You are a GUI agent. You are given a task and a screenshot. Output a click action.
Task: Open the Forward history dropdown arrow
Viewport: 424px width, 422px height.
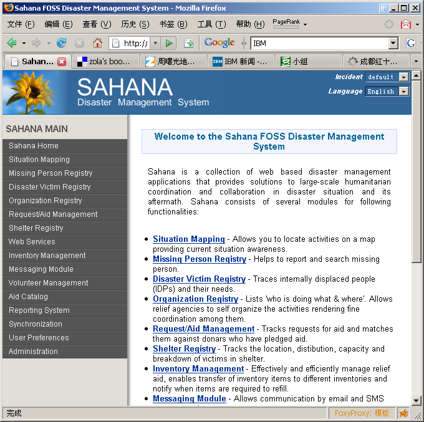[x=49, y=43]
